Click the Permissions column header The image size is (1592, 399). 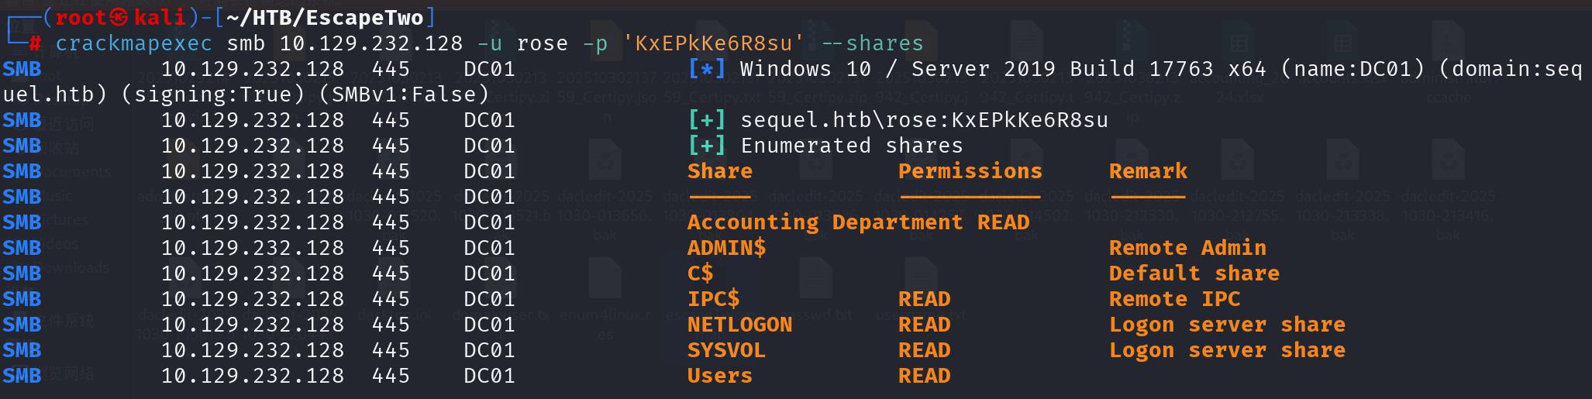970,171
